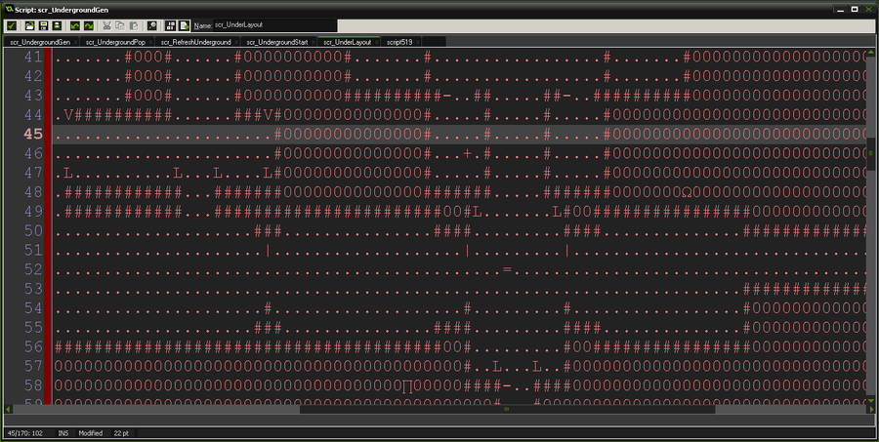
Task: Click line number 58 in the gutter
Action: click(x=33, y=385)
